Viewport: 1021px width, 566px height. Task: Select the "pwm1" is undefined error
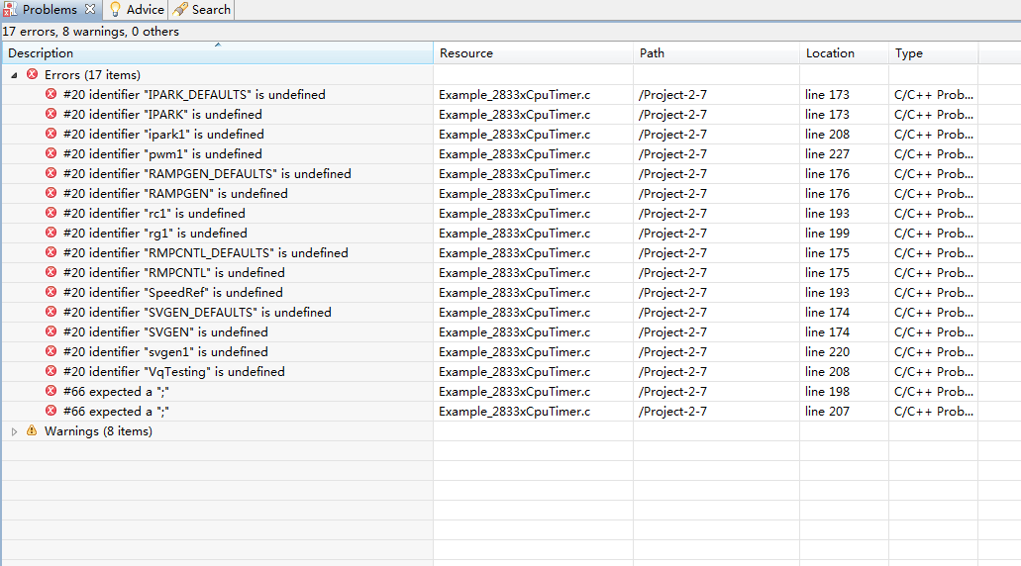162,154
